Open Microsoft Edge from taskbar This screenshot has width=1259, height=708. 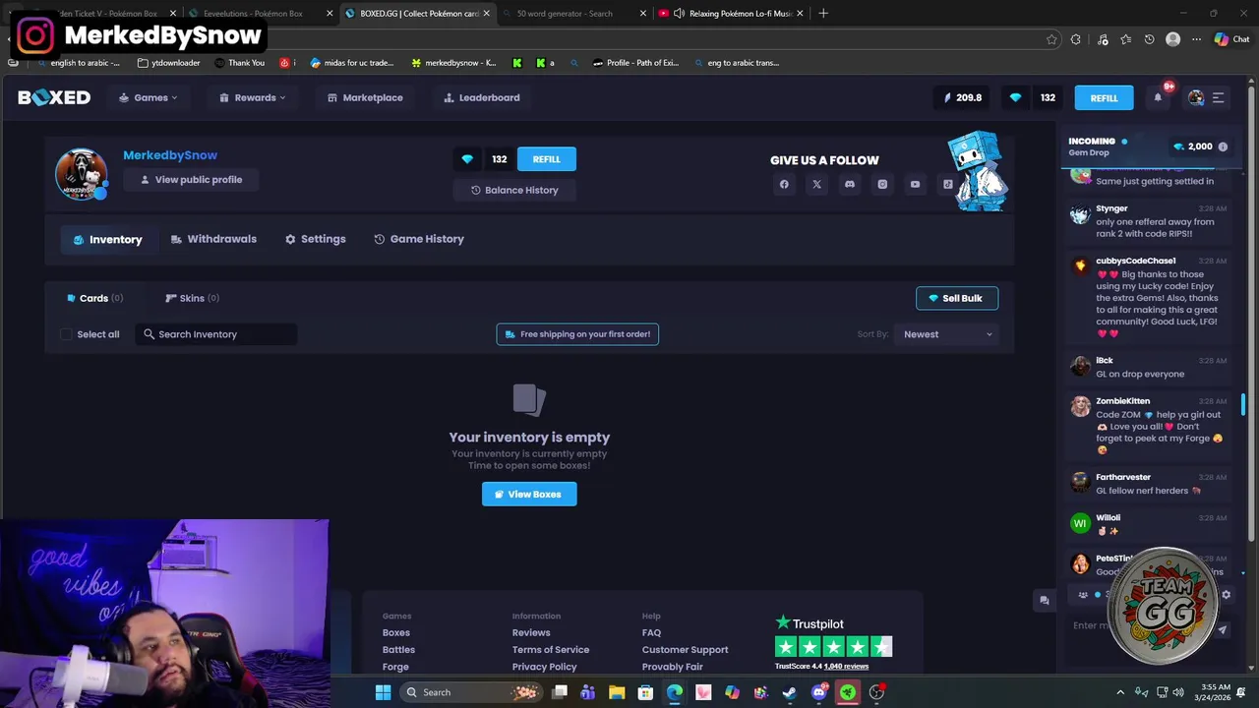click(x=674, y=692)
